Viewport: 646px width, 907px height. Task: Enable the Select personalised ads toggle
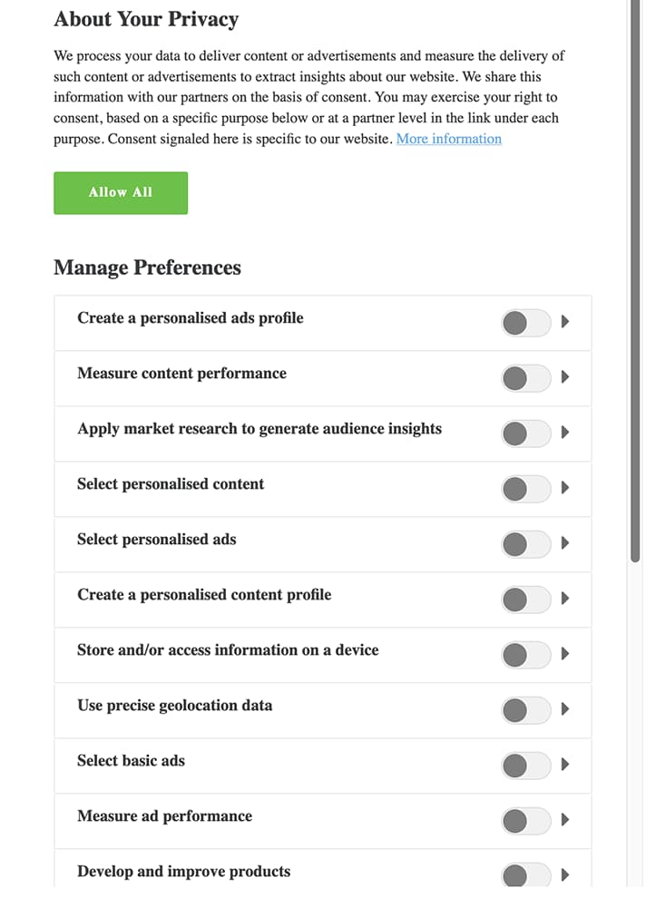pyautogui.click(x=527, y=544)
